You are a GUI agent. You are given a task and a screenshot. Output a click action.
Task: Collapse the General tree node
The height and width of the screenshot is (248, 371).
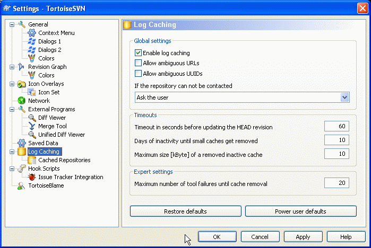click(12, 24)
